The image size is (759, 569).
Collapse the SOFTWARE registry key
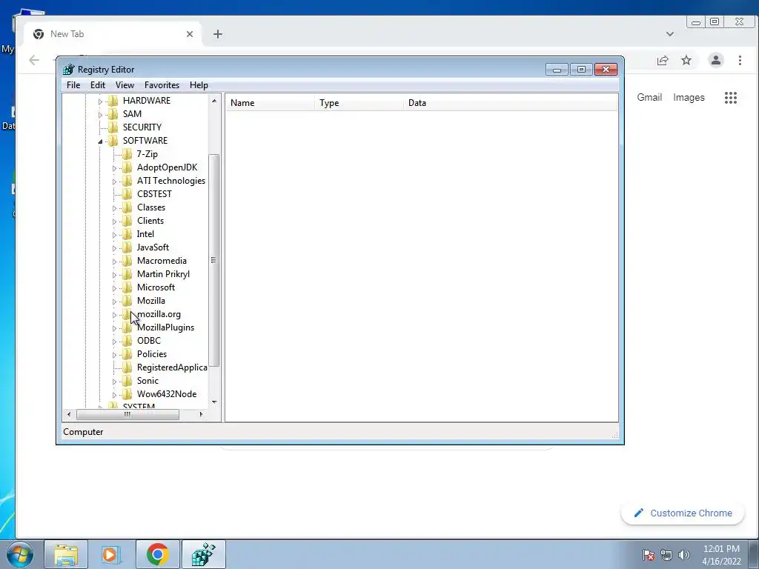[100, 142]
